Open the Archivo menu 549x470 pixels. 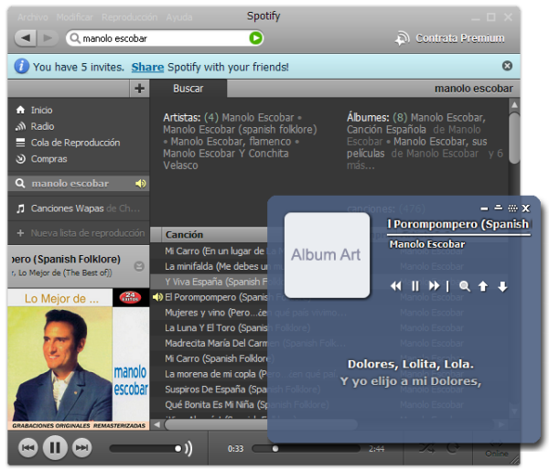[x=33, y=17]
